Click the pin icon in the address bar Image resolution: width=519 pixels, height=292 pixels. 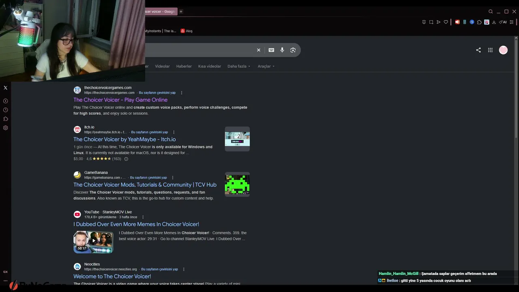(424, 22)
